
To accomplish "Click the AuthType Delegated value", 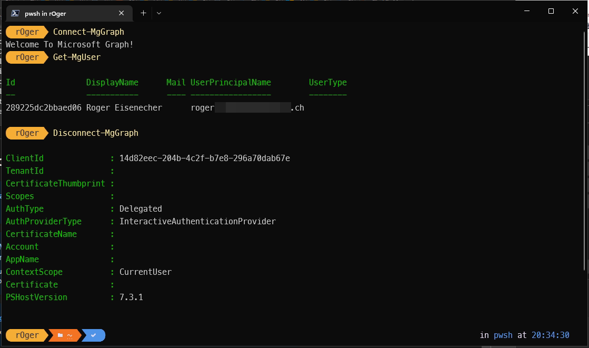I will 140,208.
